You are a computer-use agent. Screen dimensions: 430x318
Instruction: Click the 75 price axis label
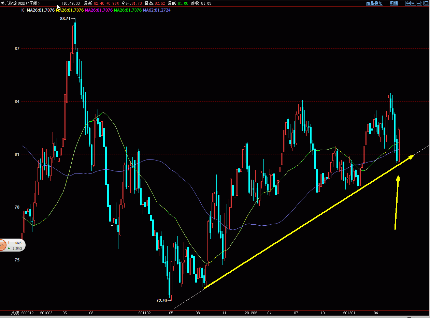[17, 260]
